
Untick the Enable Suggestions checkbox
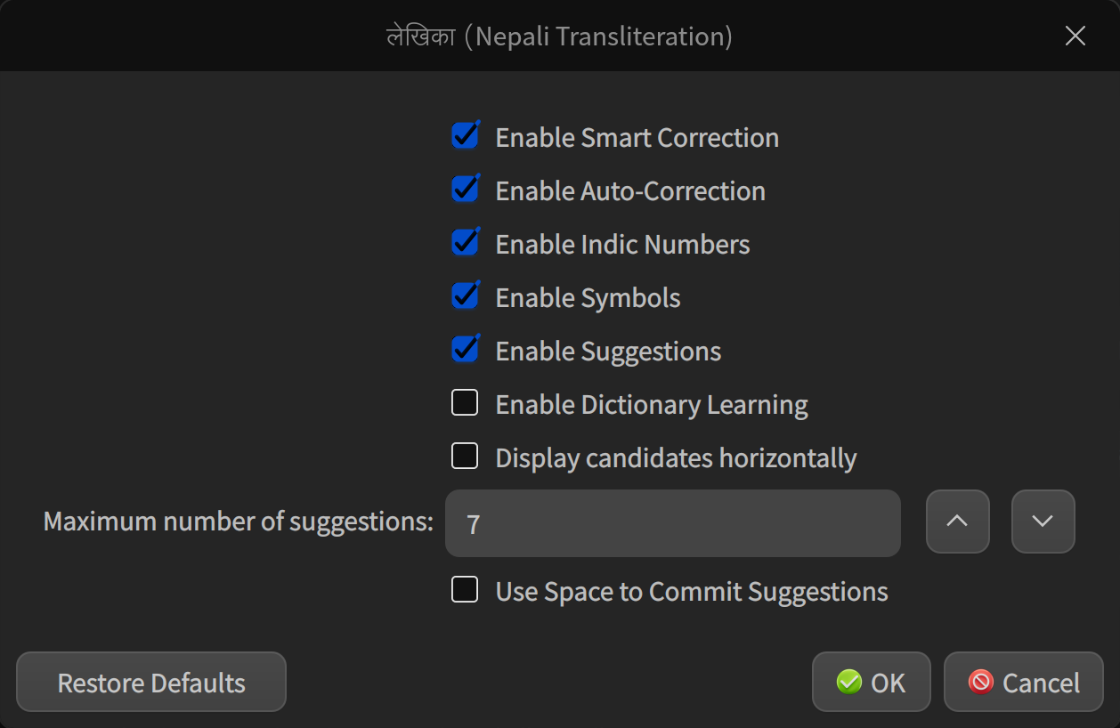tap(465, 350)
